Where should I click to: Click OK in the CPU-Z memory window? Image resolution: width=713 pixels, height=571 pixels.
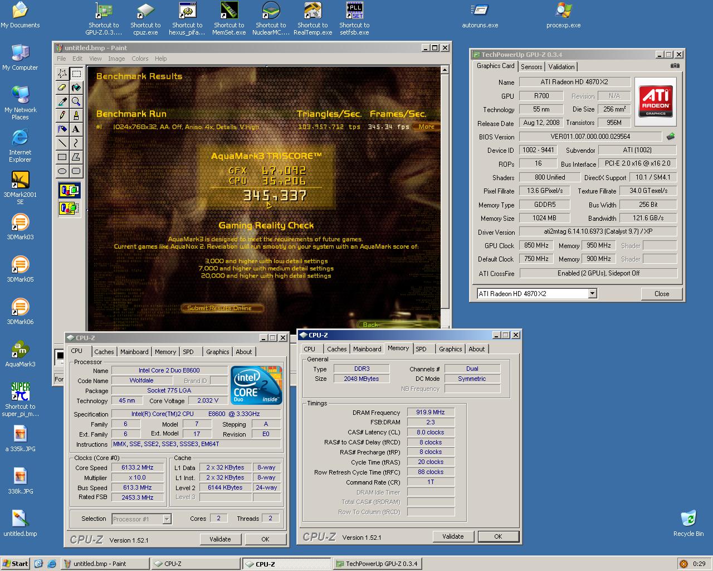pos(498,536)
